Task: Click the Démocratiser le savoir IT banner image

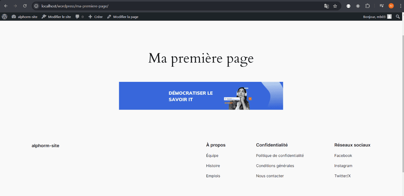Action: pos(201,96)
